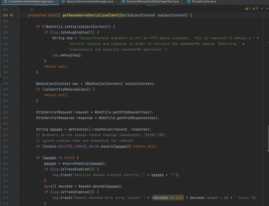This screenshot has width=269, height=206.
Task: Open AbstractRememberMeManager.java tab
Action: [90, 1]
